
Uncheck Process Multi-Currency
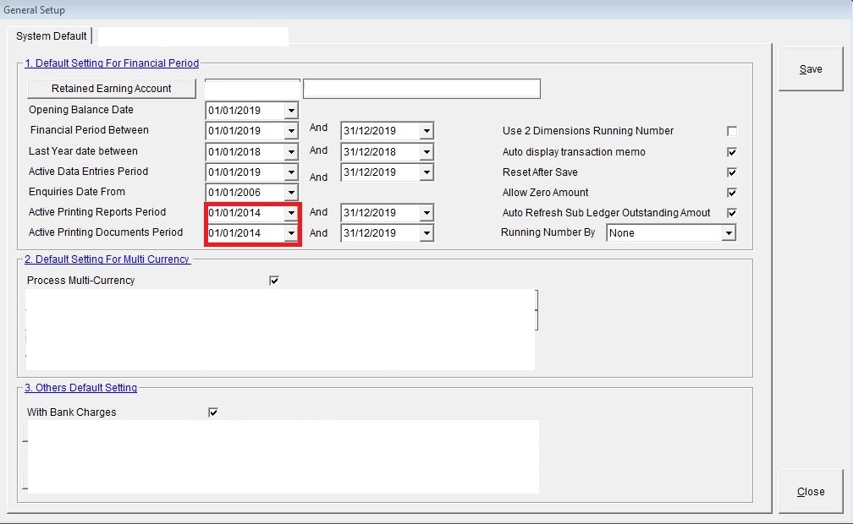click(274, 281)
